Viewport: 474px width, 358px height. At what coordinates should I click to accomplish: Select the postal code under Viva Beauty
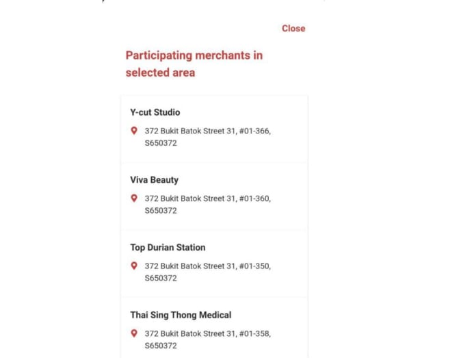click(x=161, y=211)
